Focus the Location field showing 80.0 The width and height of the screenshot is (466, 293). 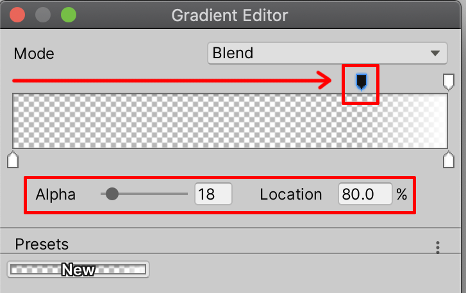click(365, 194)
